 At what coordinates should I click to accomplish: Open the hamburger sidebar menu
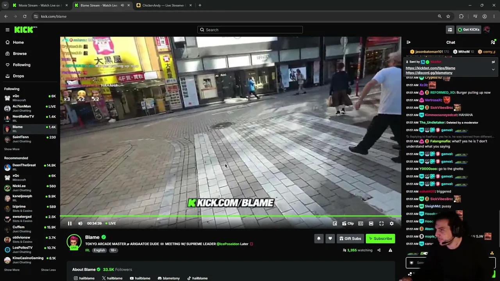coord(7,30)
